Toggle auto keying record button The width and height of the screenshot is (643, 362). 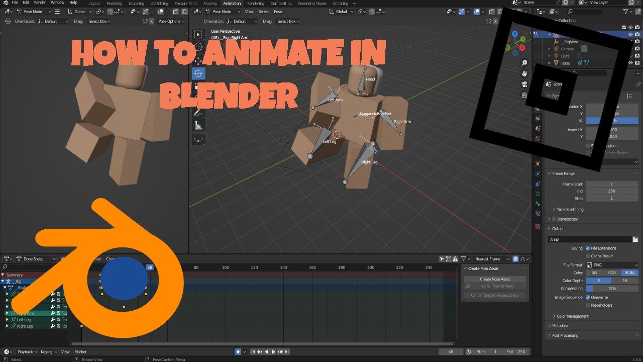pos(238,352)
